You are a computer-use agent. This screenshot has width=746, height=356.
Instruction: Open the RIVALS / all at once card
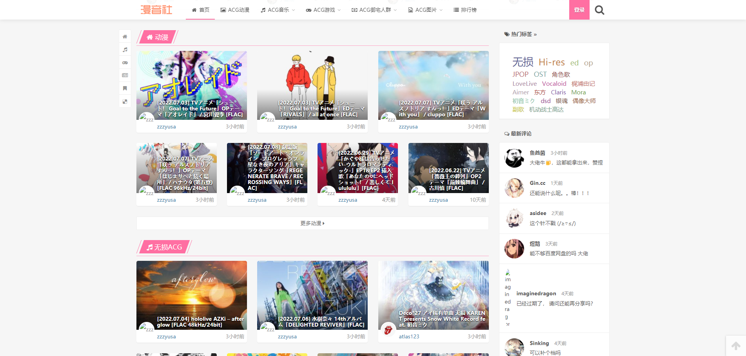[312, 85]
